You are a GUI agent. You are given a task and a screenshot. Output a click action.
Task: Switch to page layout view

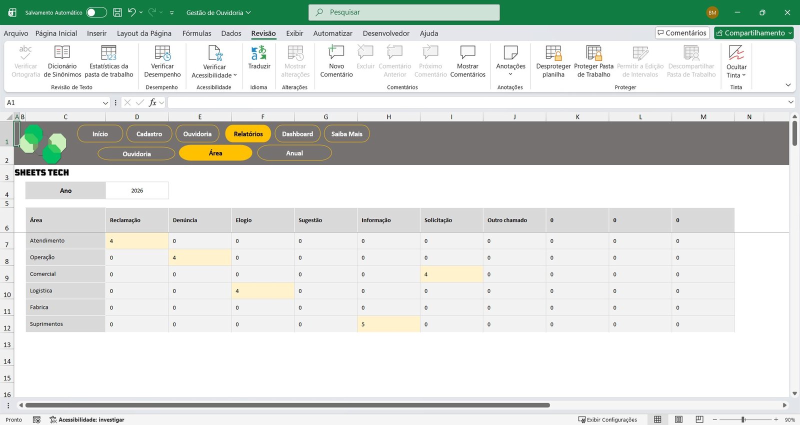678,419
